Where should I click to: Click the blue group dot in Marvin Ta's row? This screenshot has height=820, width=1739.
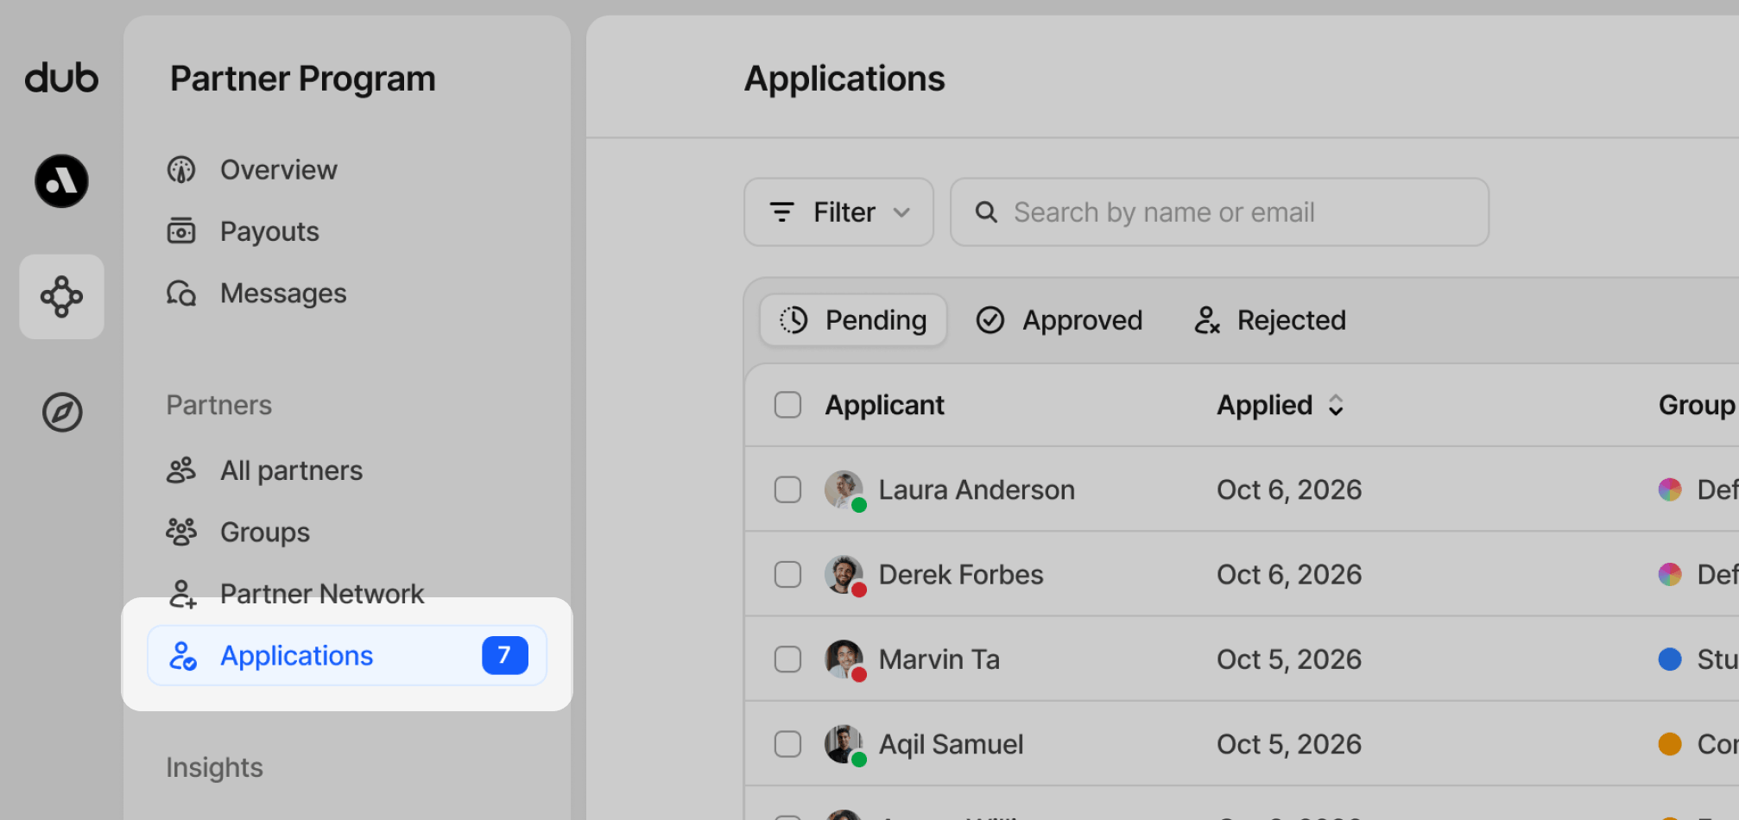tap(1670, 659)
